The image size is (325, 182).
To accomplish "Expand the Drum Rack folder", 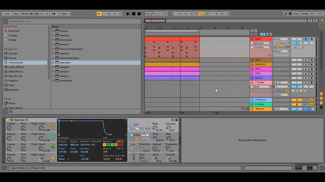I will pos(53,40).
